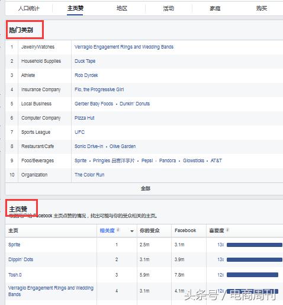This screenshot has height=305, width=283.
Task: Go to the 活动 tab
Action: tap(168, 8)
